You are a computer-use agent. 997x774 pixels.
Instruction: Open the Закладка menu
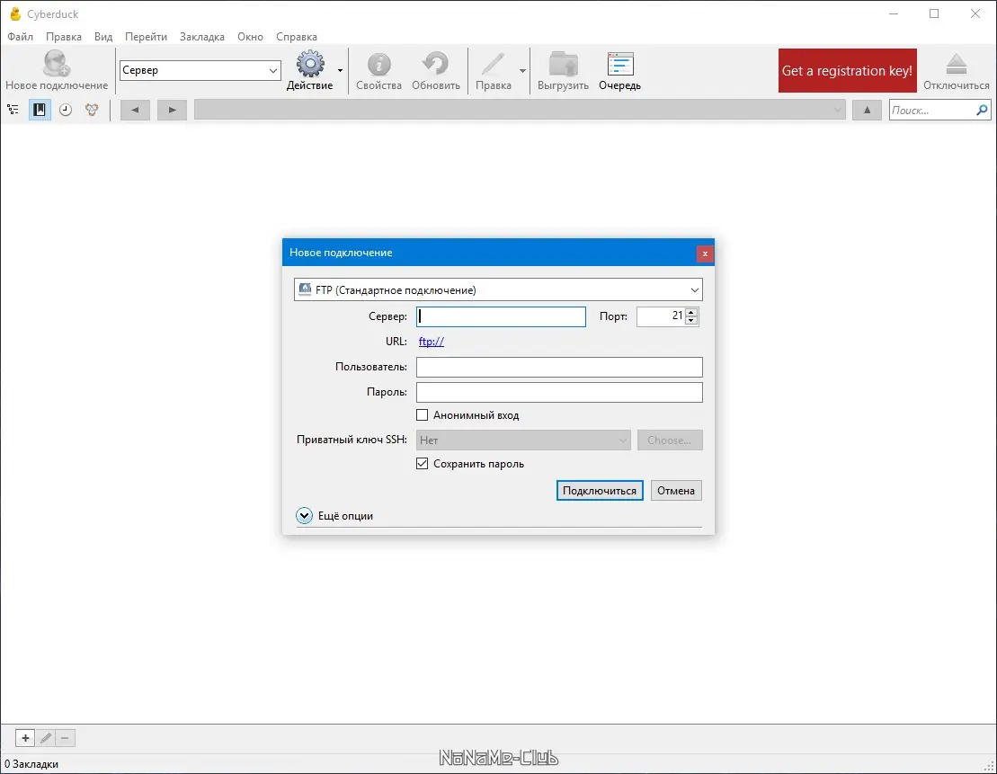click(201, 36)
